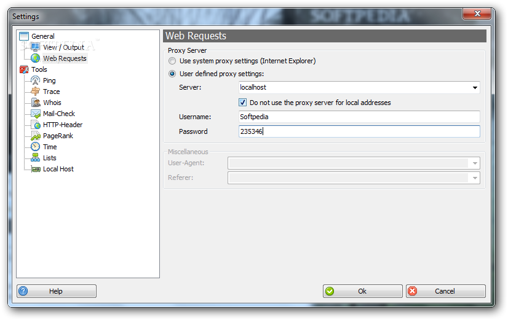Open the User-Agent dropdown arrow
Screen dimensions: 508x320
pos(475,163)
